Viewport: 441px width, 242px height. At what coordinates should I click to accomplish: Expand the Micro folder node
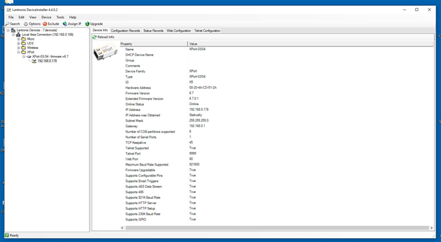pyautogui.click(x=18, y=39)
